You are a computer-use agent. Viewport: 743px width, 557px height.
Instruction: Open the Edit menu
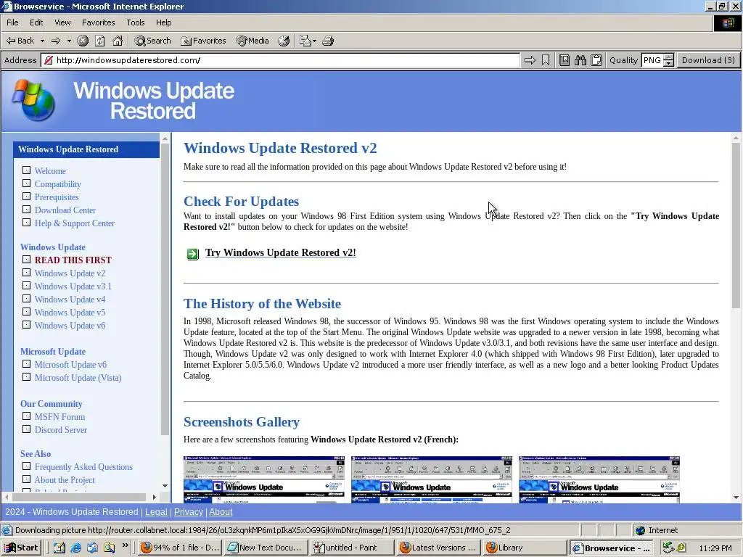pos(36,22)
